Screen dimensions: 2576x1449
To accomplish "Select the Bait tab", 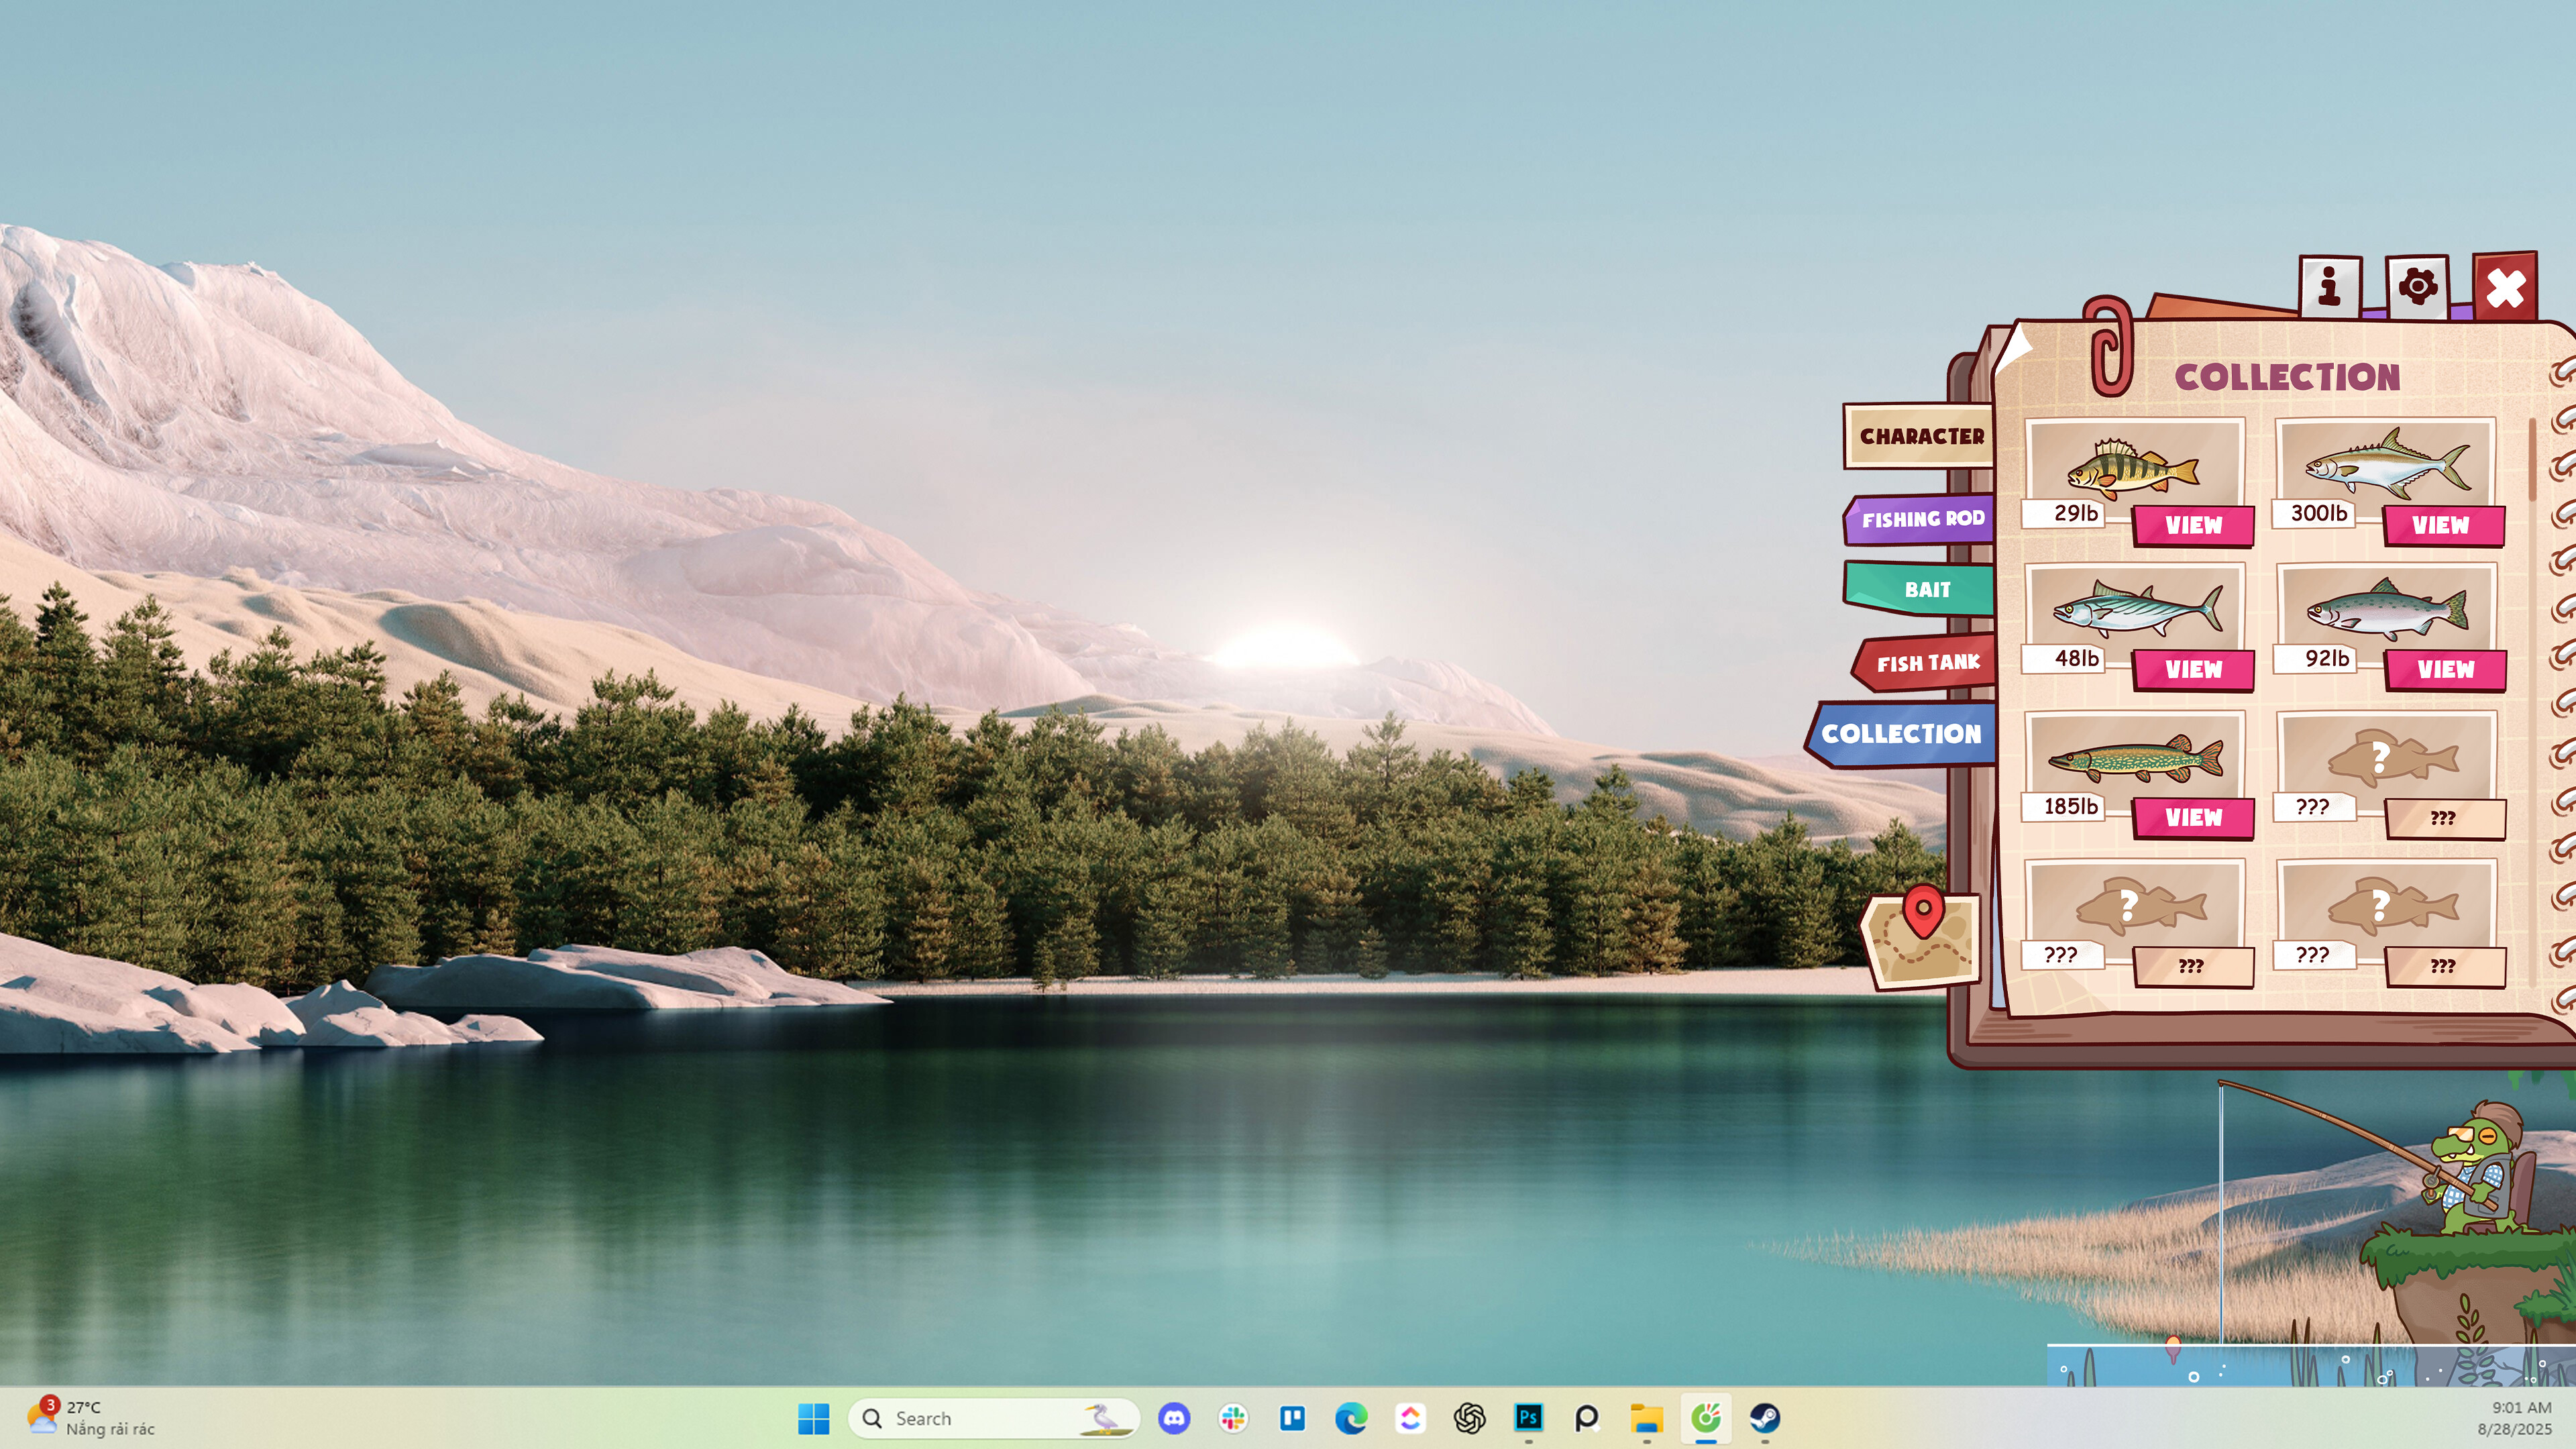I will 1925,590.
